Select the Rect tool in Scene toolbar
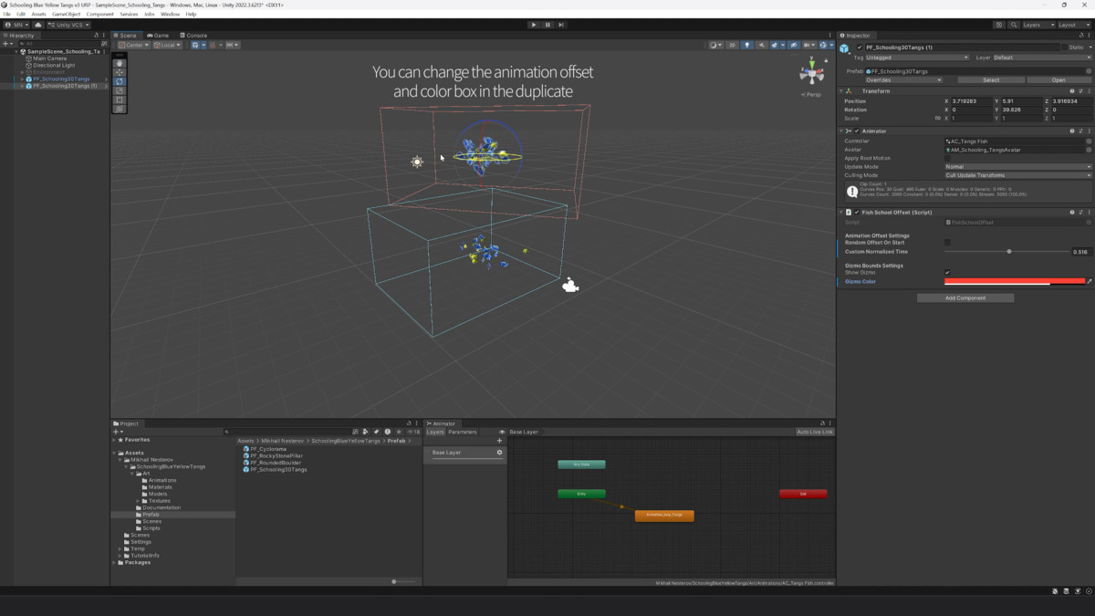This screenshot has width=1095, height=616. click(119, 99)
